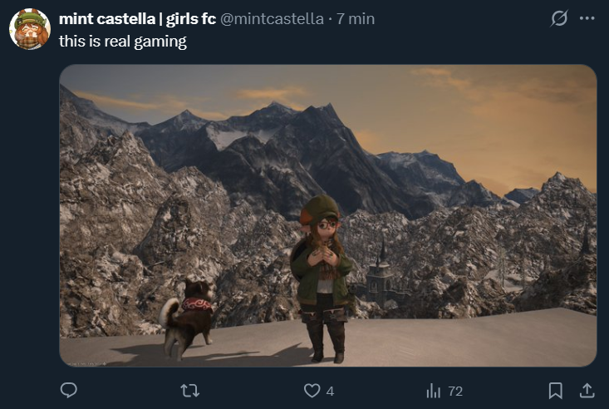
Task: Bookmark this post
Action: 555,391
